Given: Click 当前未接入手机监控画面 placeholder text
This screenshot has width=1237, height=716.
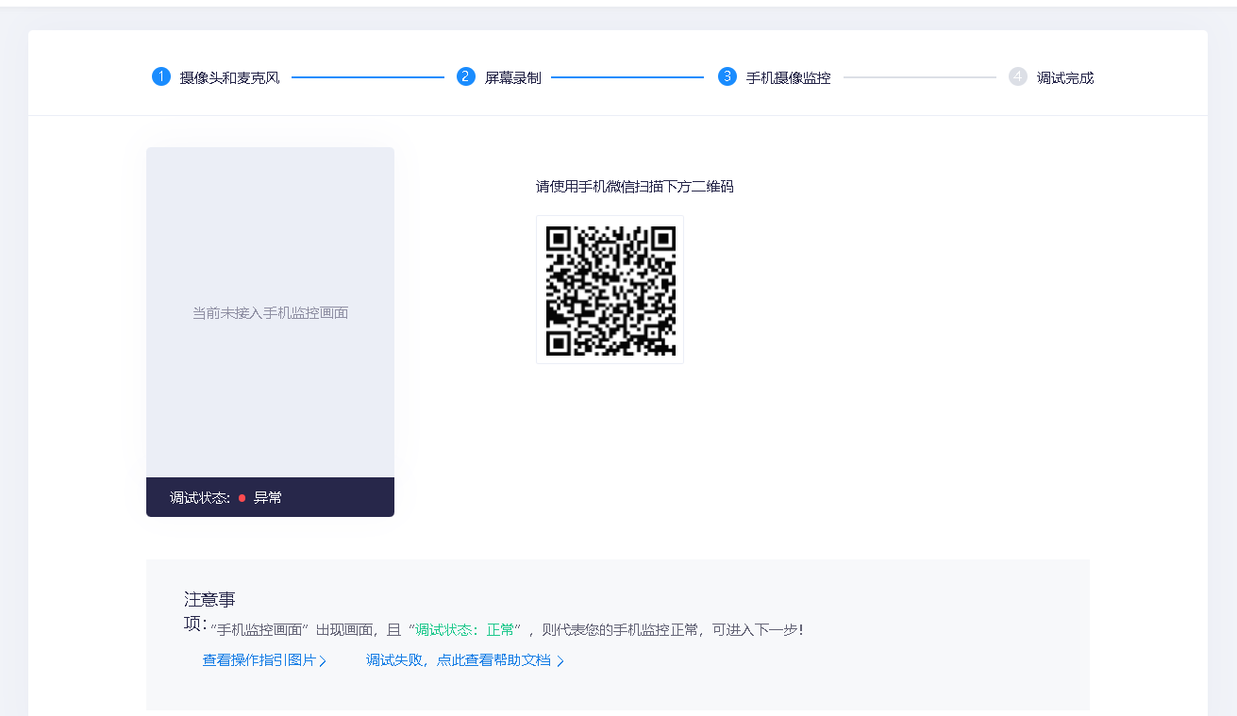Looking at the screenshot, I should coord(270,312).
